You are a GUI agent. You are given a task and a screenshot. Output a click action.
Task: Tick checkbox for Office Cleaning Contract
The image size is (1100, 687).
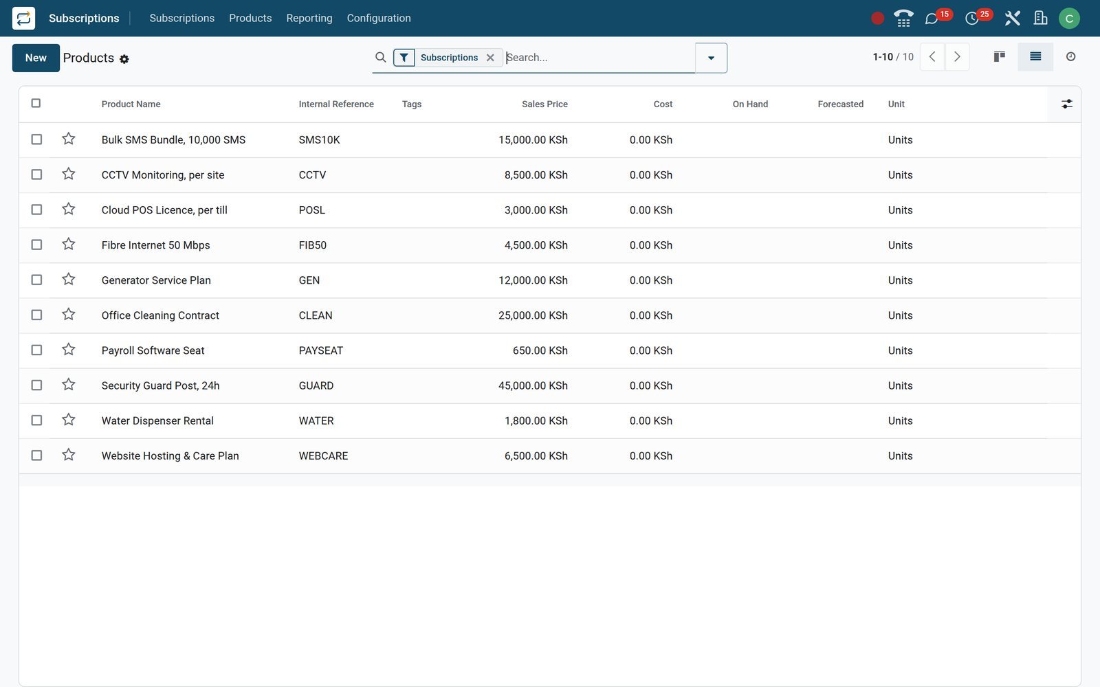[x=36, y=315]
